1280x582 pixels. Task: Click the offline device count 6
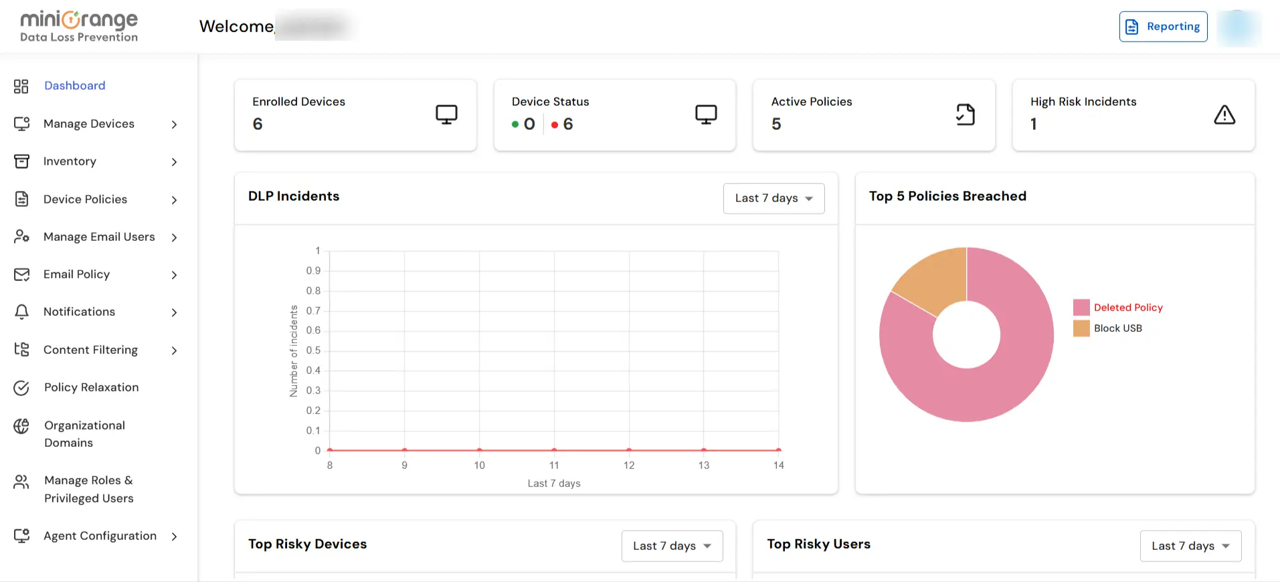tap(568, 124)
